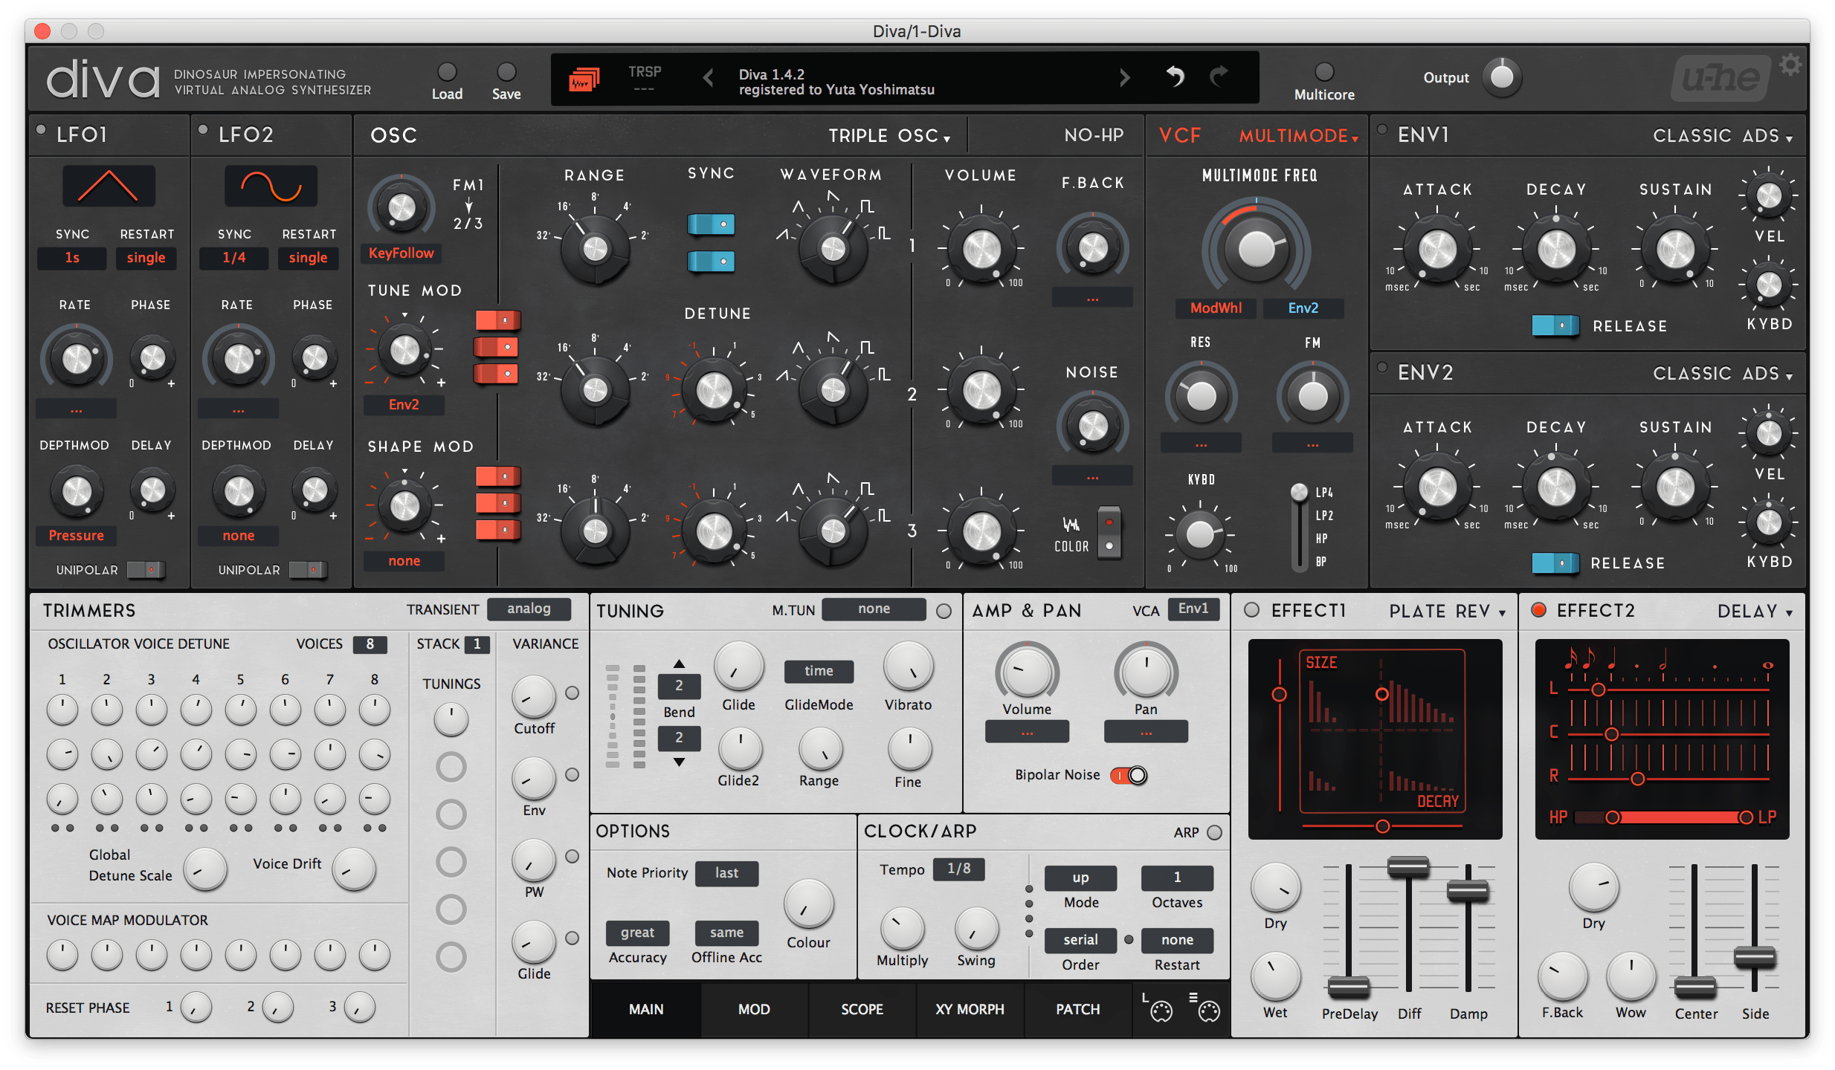Toggle LFO1 UNIPOLAR switch
The height and width of the screenshot is (1070, 1835).
click(146, 570)
